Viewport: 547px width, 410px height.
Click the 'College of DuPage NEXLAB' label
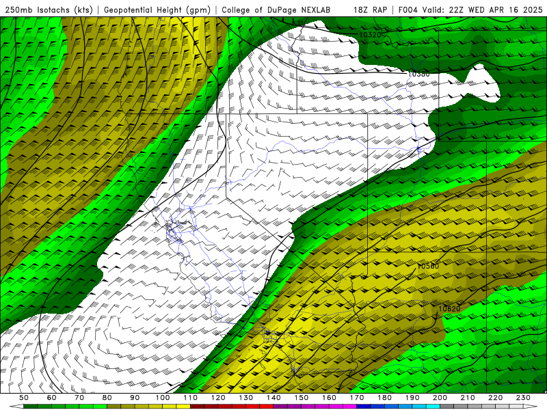coord(276,10)
